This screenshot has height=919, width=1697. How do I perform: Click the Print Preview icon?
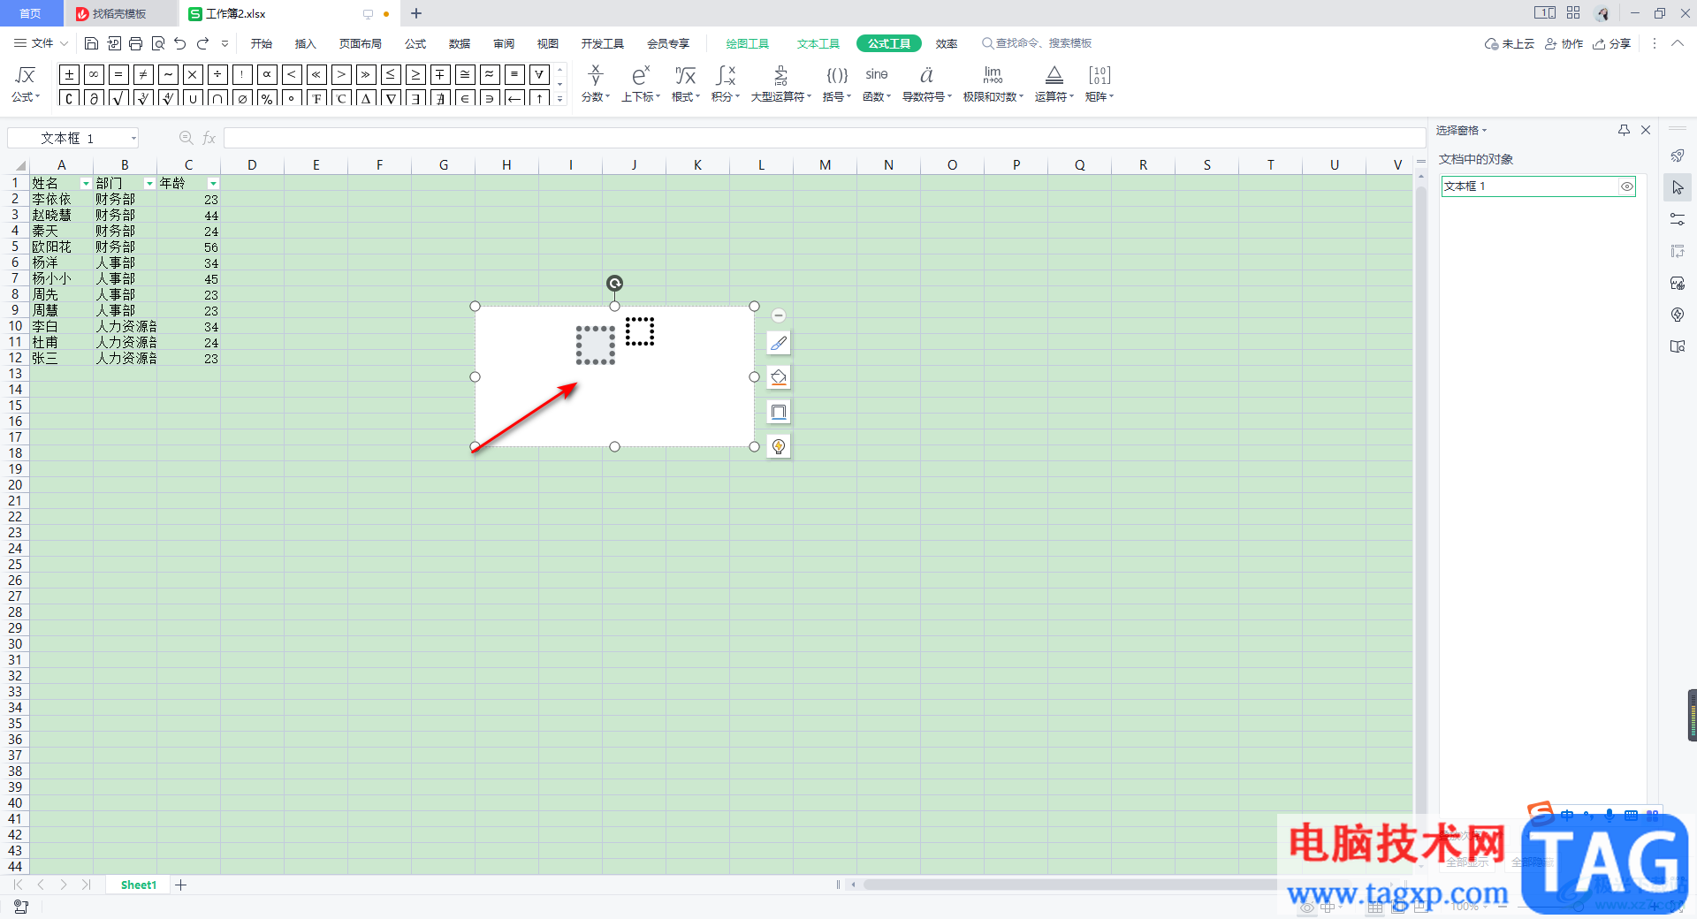tap(158, 43)
